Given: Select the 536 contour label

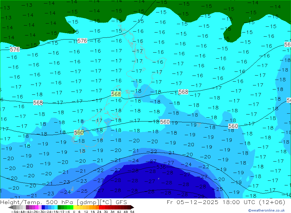Looking at the screenshot, I should [x=161, y=167].
